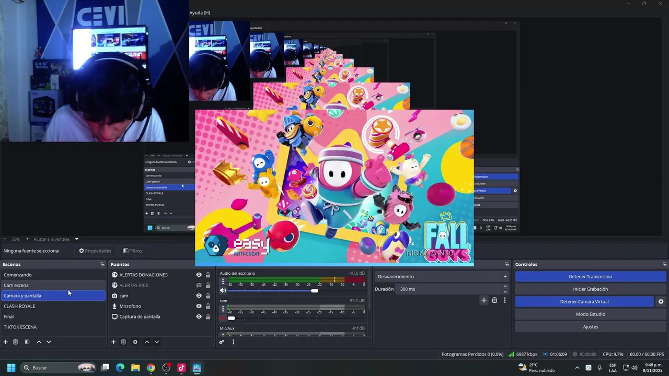The image size is (669, 376).
Task: Open transition properties three-dot menu
Action: click(x=504, y=300)
